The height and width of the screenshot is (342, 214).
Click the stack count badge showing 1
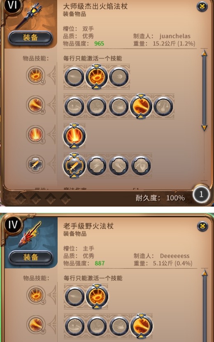pos(201,194)
